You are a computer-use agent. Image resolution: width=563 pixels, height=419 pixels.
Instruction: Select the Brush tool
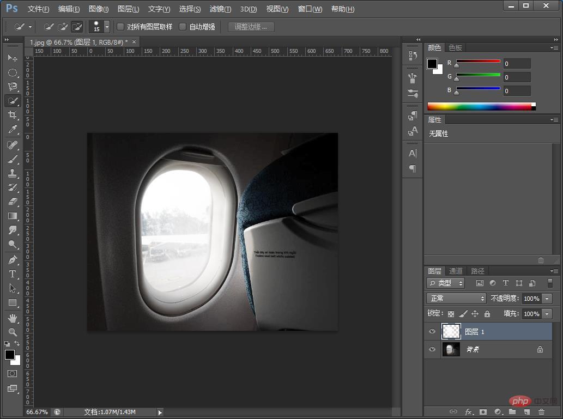(x=13, y=159)
